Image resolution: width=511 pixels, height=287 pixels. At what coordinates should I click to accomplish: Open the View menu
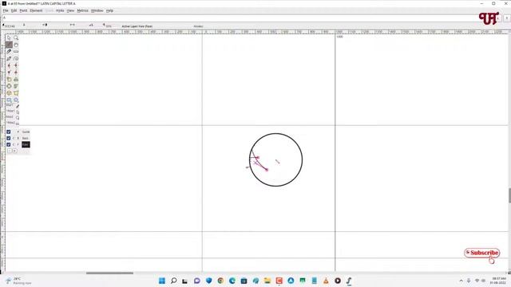pos(70,10)
